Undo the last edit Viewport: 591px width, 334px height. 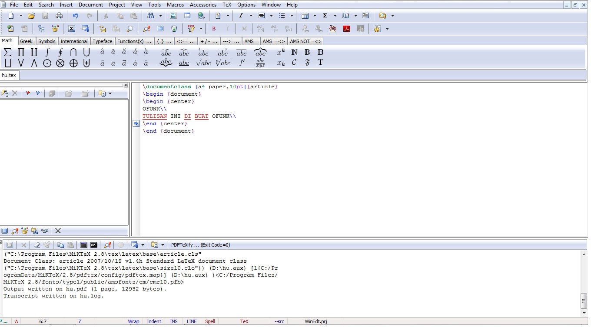pyautogui.click(x=76, y=16)
